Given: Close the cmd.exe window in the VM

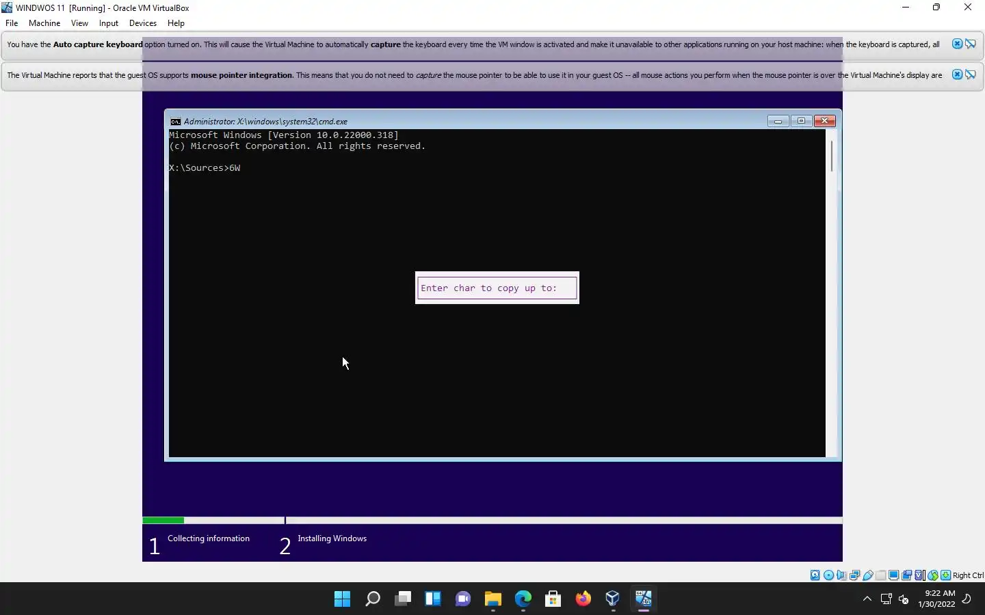Looking at the screenshot, I should pos(825,121).
